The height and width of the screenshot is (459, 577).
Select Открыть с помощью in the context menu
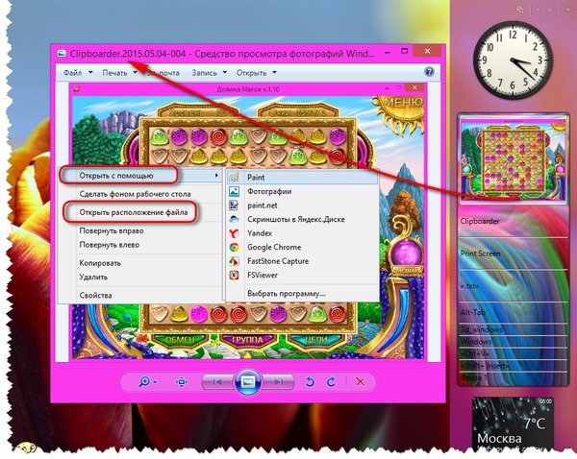click(141, 176)
